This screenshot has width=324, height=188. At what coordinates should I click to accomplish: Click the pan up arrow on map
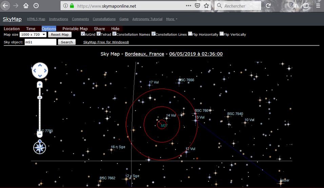click(x=40, y=65)
